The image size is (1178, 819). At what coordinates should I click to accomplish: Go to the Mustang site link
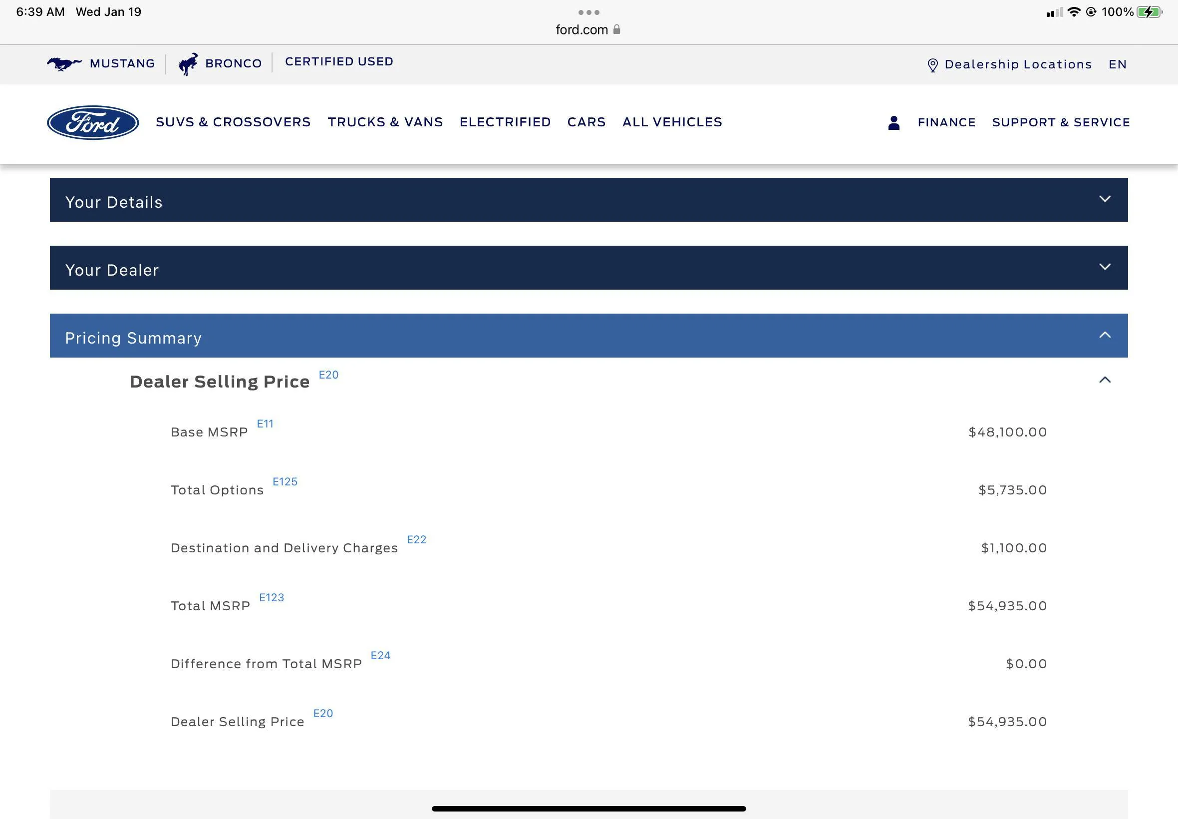123,63
